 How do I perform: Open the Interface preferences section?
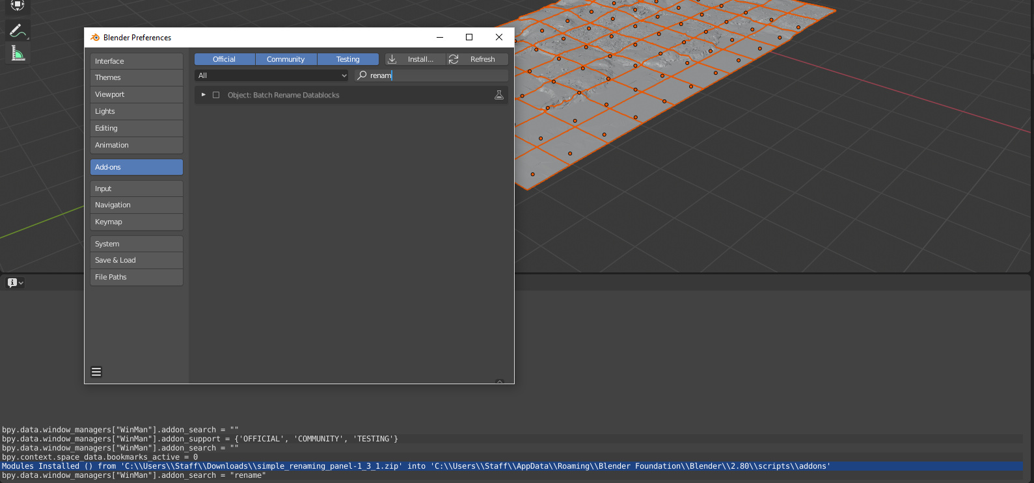click(137, 61)
